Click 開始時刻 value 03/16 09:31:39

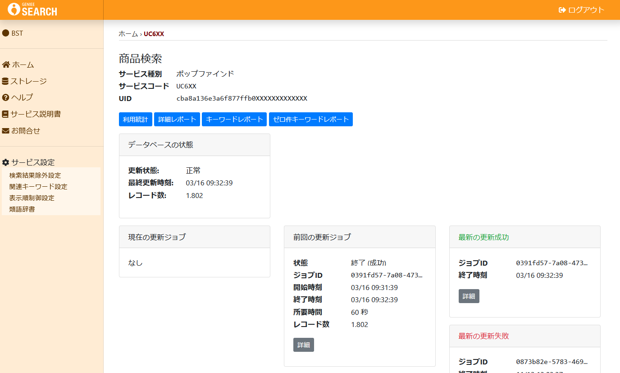(374, 287)
